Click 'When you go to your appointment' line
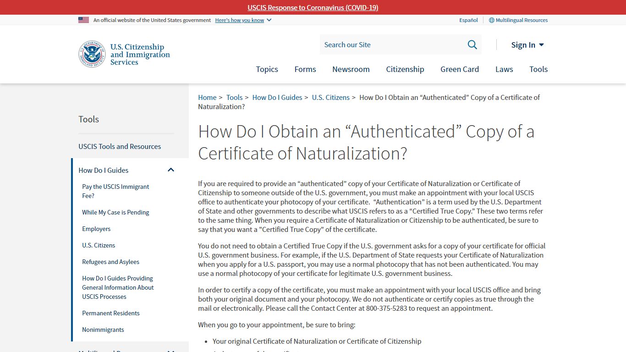This screenshot has height=352, width=626. point(277,324)
